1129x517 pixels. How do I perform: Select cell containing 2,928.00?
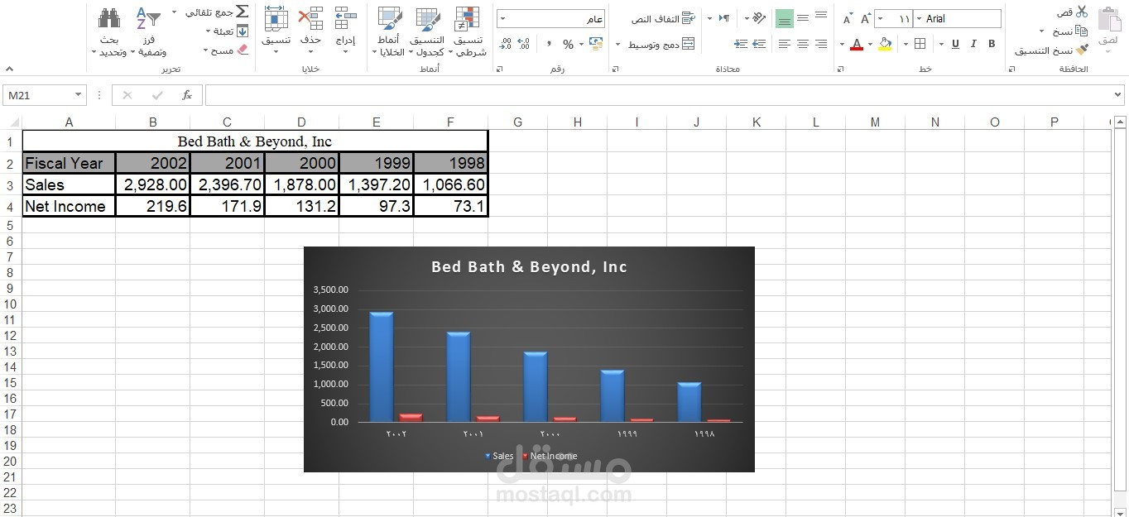pyautogui.click(x=153, y=184)
